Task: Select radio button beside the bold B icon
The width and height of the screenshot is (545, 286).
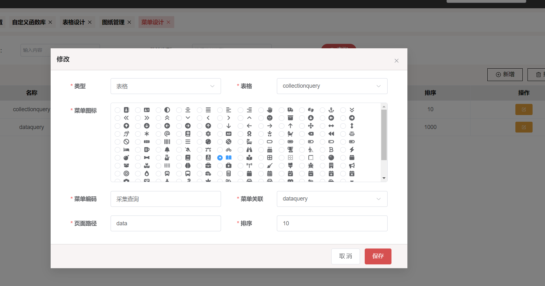Action: point(322,150)
